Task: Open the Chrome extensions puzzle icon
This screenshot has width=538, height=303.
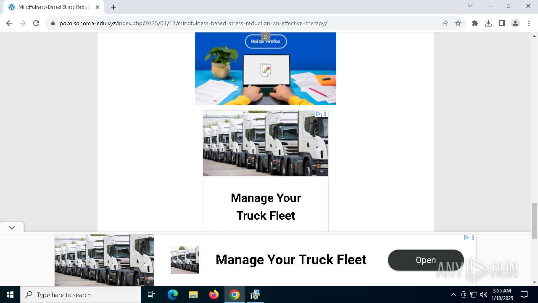Action: click(x=475, y=23)
